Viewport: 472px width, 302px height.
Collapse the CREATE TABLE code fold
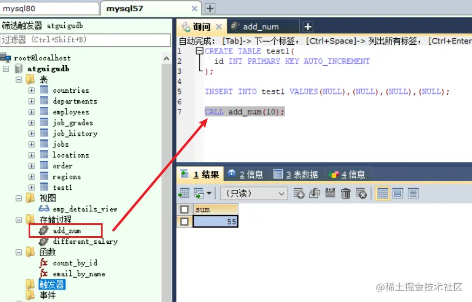199,51
